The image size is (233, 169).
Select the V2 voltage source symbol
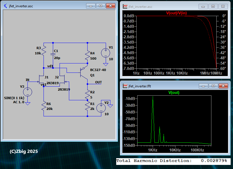tap(101, 108)
